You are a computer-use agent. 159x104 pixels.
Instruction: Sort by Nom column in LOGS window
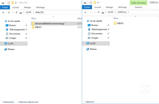click(x=116, y=18)
